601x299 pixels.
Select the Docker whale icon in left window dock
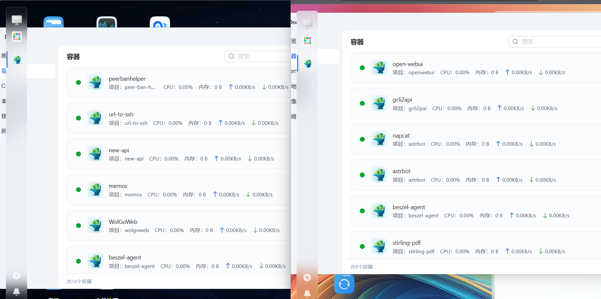(x=17, y=59)
